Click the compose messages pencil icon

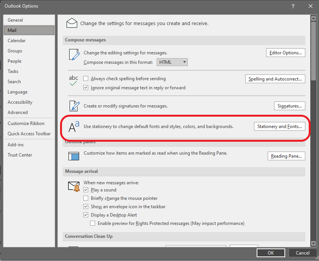[x=73, y=55]
